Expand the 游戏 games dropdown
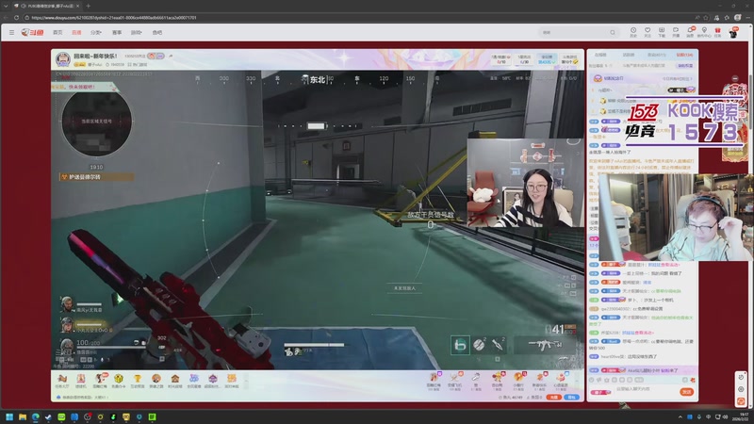754x424 pixels. tap(137, 33)
